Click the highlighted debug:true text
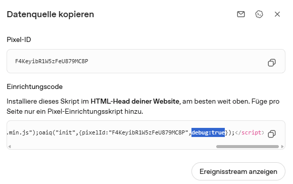This screenshot has height=184, width=293. (208, 132)
